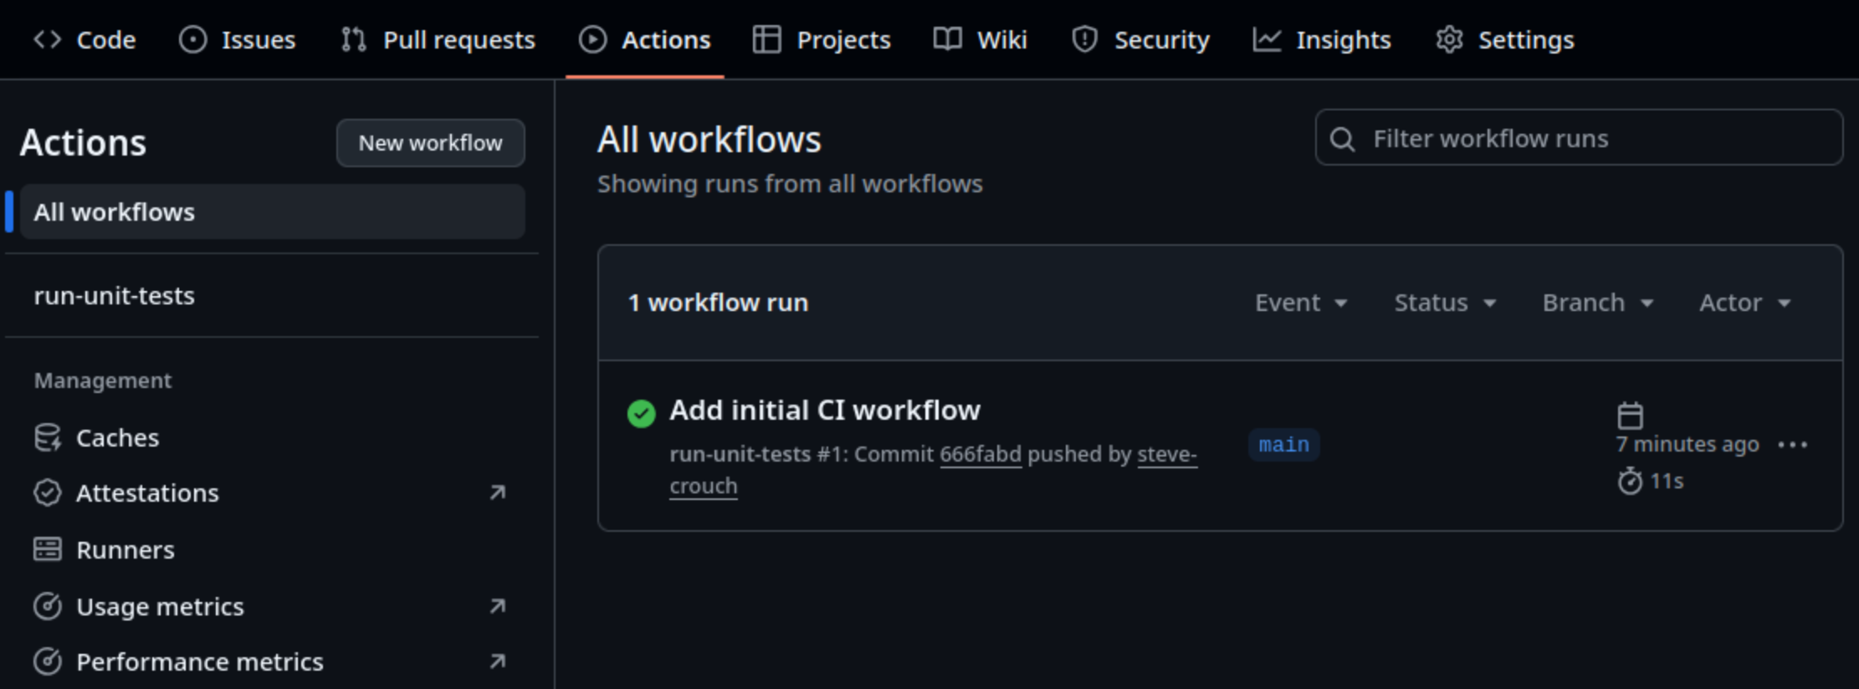Image resolution: width=1859 pixels, height=689 pixels.
Task: Open the Wiki tab
Action: (x=981, y=39)
